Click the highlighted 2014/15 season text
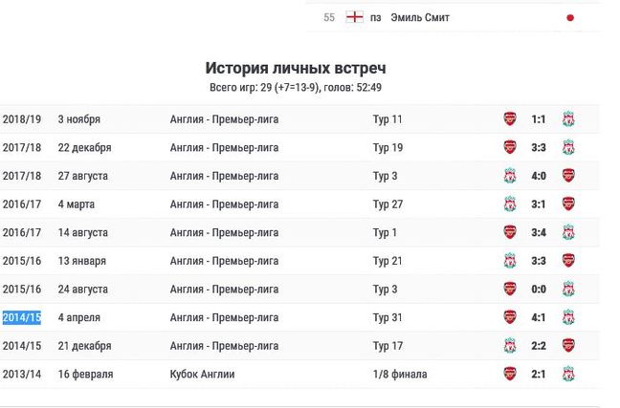 20,317
